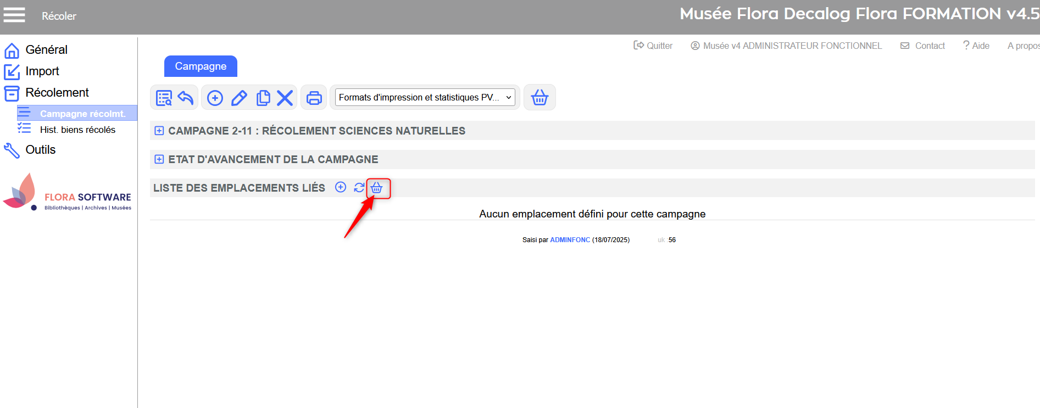
Task: Click the Quitter link
Action: tap(653, 46)
